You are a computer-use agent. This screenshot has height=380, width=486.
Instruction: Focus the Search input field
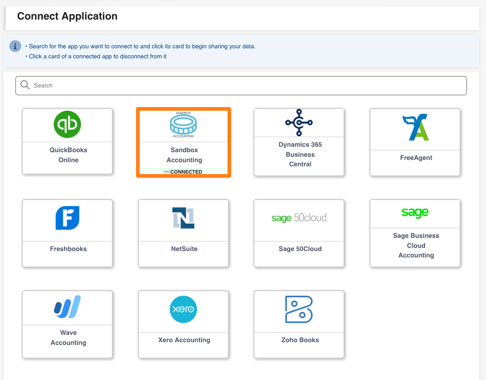(241, 86)
